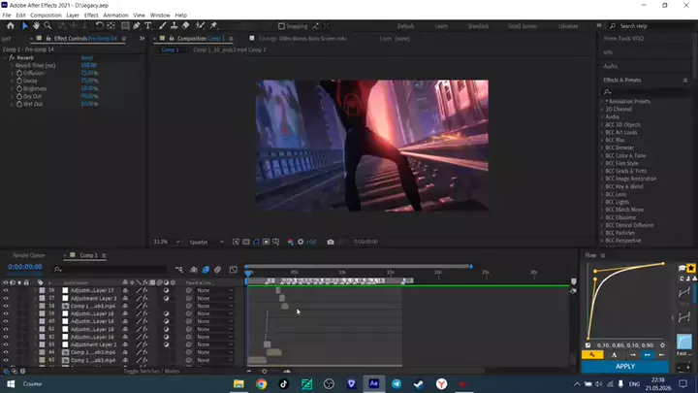Take a snapshot with camera icon
Screen dimensions: 698x393
[x=331, y=242]
